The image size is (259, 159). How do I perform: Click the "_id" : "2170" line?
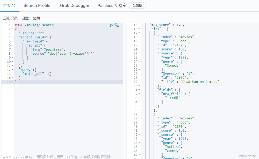point(172,126)
